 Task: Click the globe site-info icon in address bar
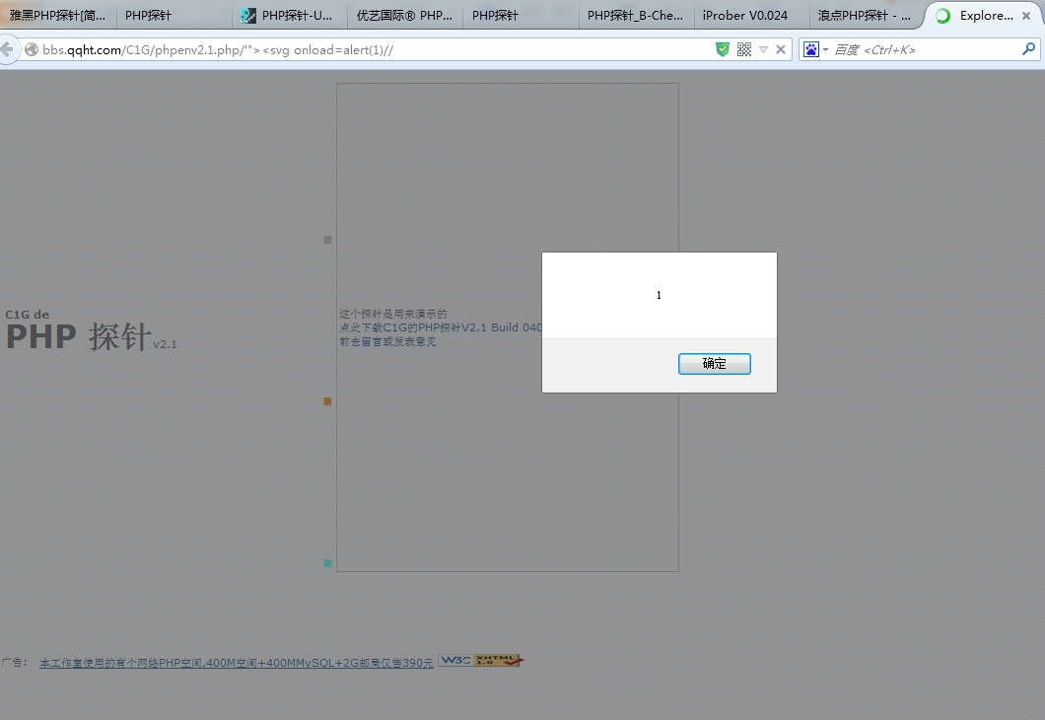tap(32, 49)
